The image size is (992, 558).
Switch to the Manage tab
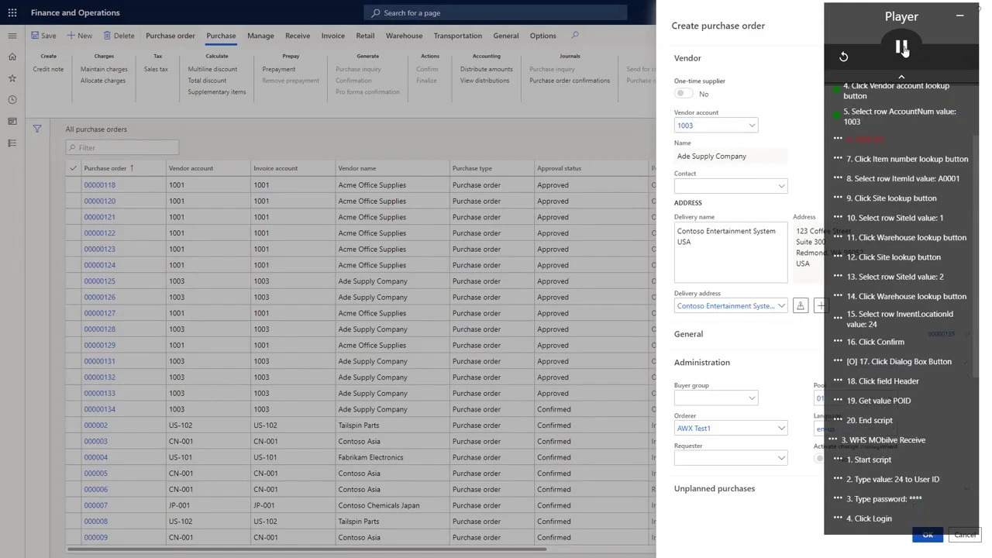pyautogui.click(x=260, y=36)
